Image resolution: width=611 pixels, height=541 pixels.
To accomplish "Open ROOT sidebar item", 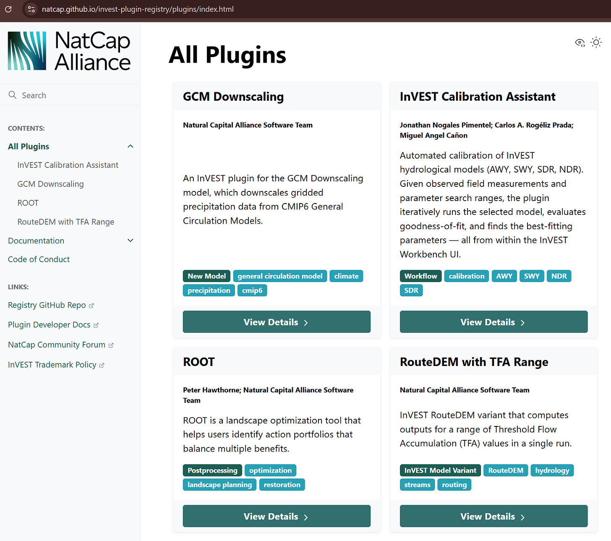I will 28,203.
